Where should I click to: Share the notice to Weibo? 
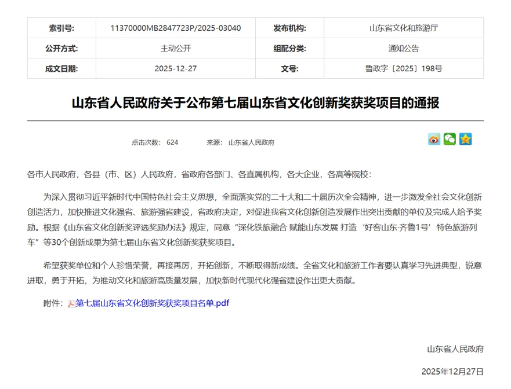point(434,139)
